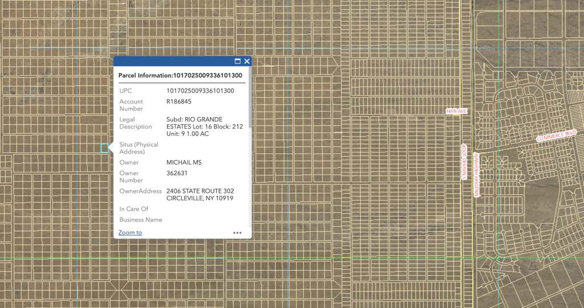Maximize the Parcel Information popup
584x308 pixels.
tap(238, 61)
